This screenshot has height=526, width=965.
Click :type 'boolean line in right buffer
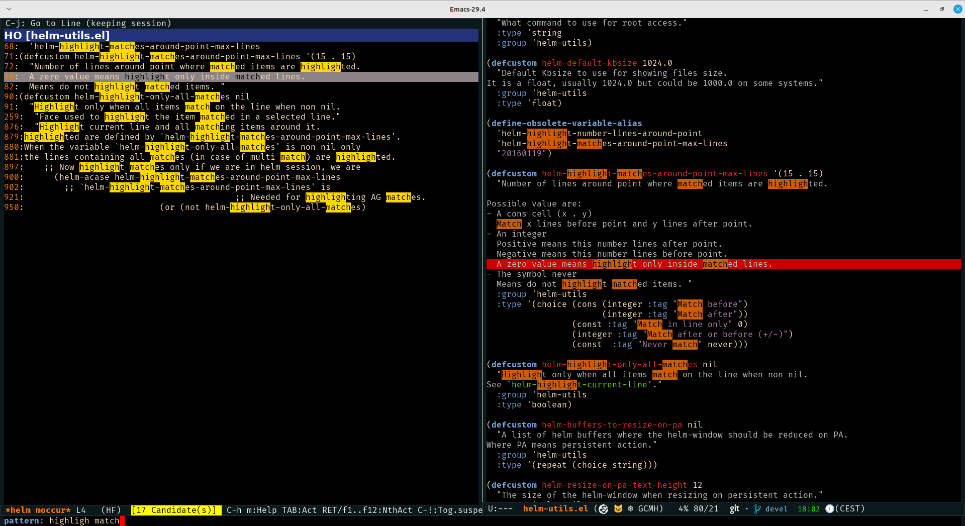point(534,404)
